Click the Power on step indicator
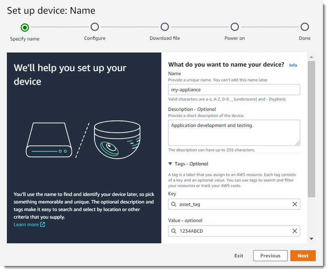 (235, 27)
